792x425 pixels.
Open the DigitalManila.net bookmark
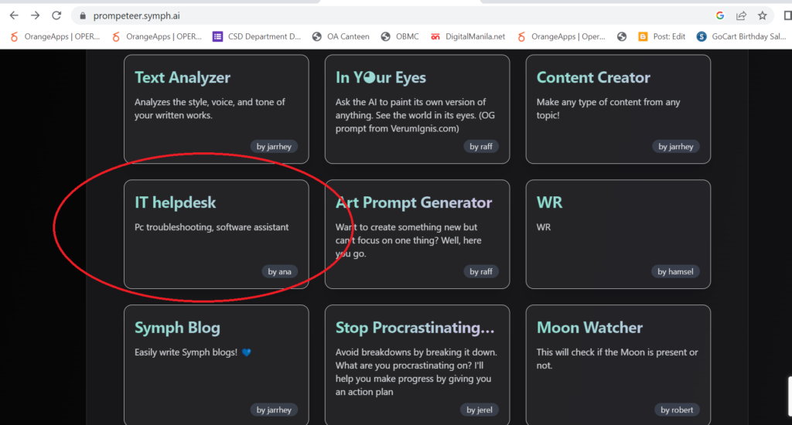click(x=467, y=36)
